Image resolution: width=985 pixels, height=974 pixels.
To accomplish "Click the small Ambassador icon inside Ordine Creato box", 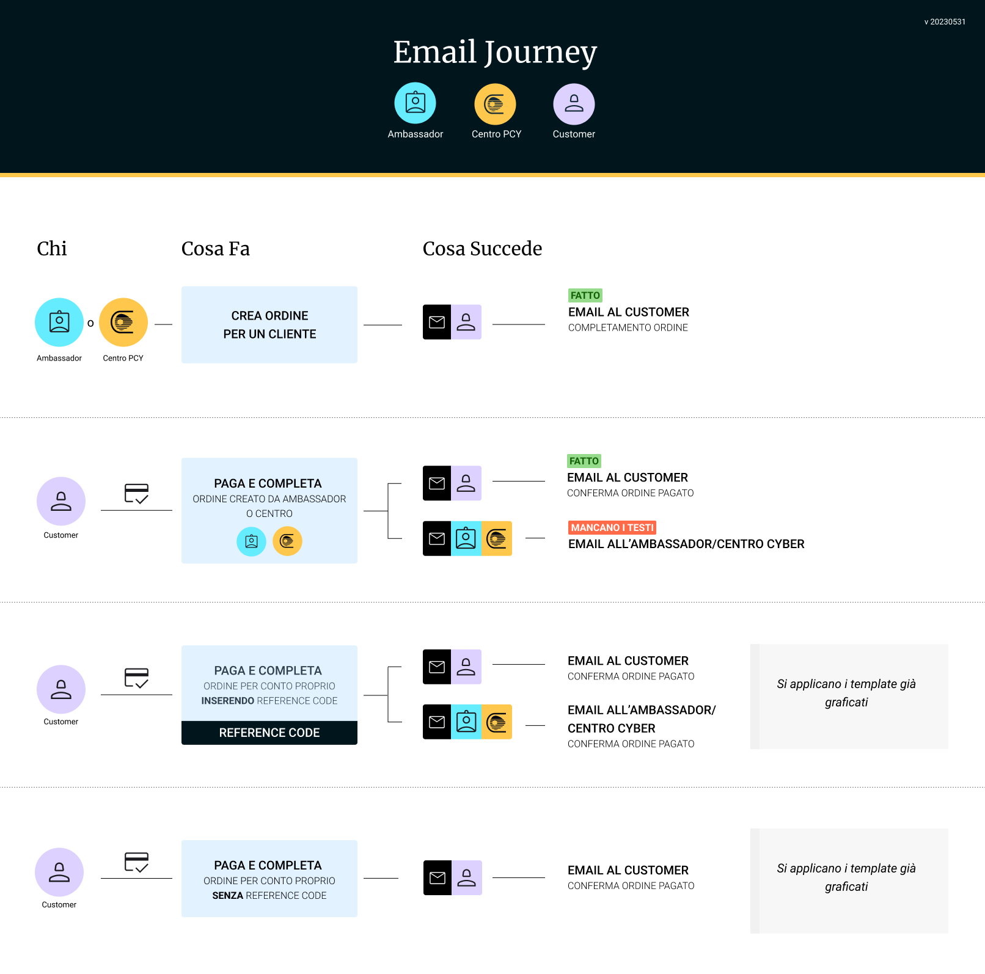I will pyautogui.click(x=251, y=541).
